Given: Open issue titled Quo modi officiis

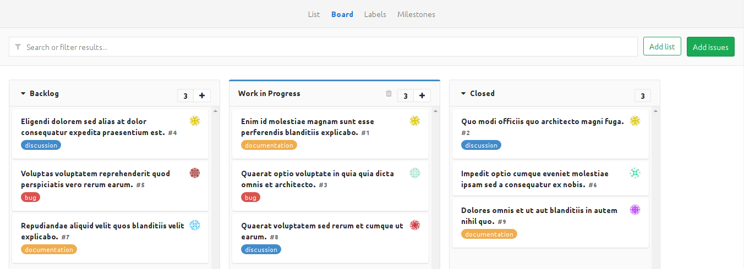Looking at the screenshot, I should point(542,121).
